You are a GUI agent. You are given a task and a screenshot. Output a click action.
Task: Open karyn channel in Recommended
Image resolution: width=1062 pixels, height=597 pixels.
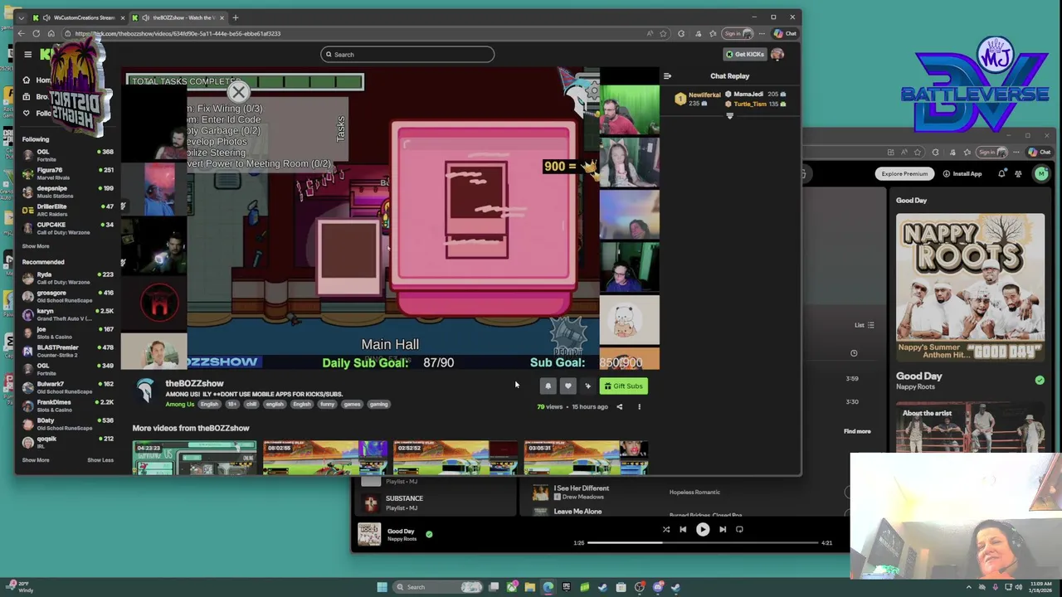point(68,314)
